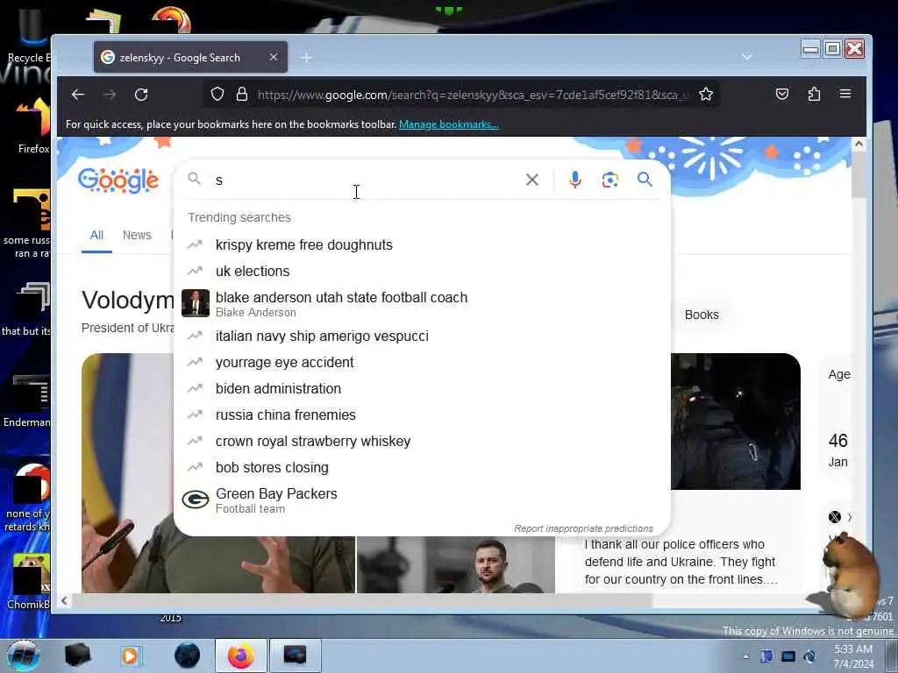Select Green Bay Packers football team suggestion
The image size is (898, 673).
(x=422, y=500)
